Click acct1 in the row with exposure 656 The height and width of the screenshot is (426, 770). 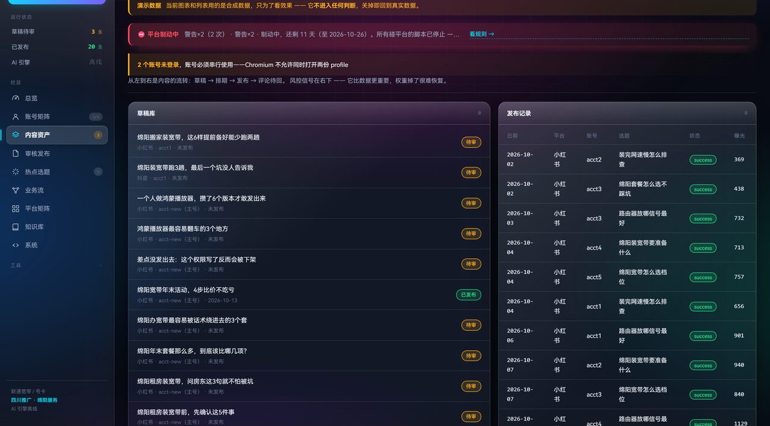[x=594, y=306]
